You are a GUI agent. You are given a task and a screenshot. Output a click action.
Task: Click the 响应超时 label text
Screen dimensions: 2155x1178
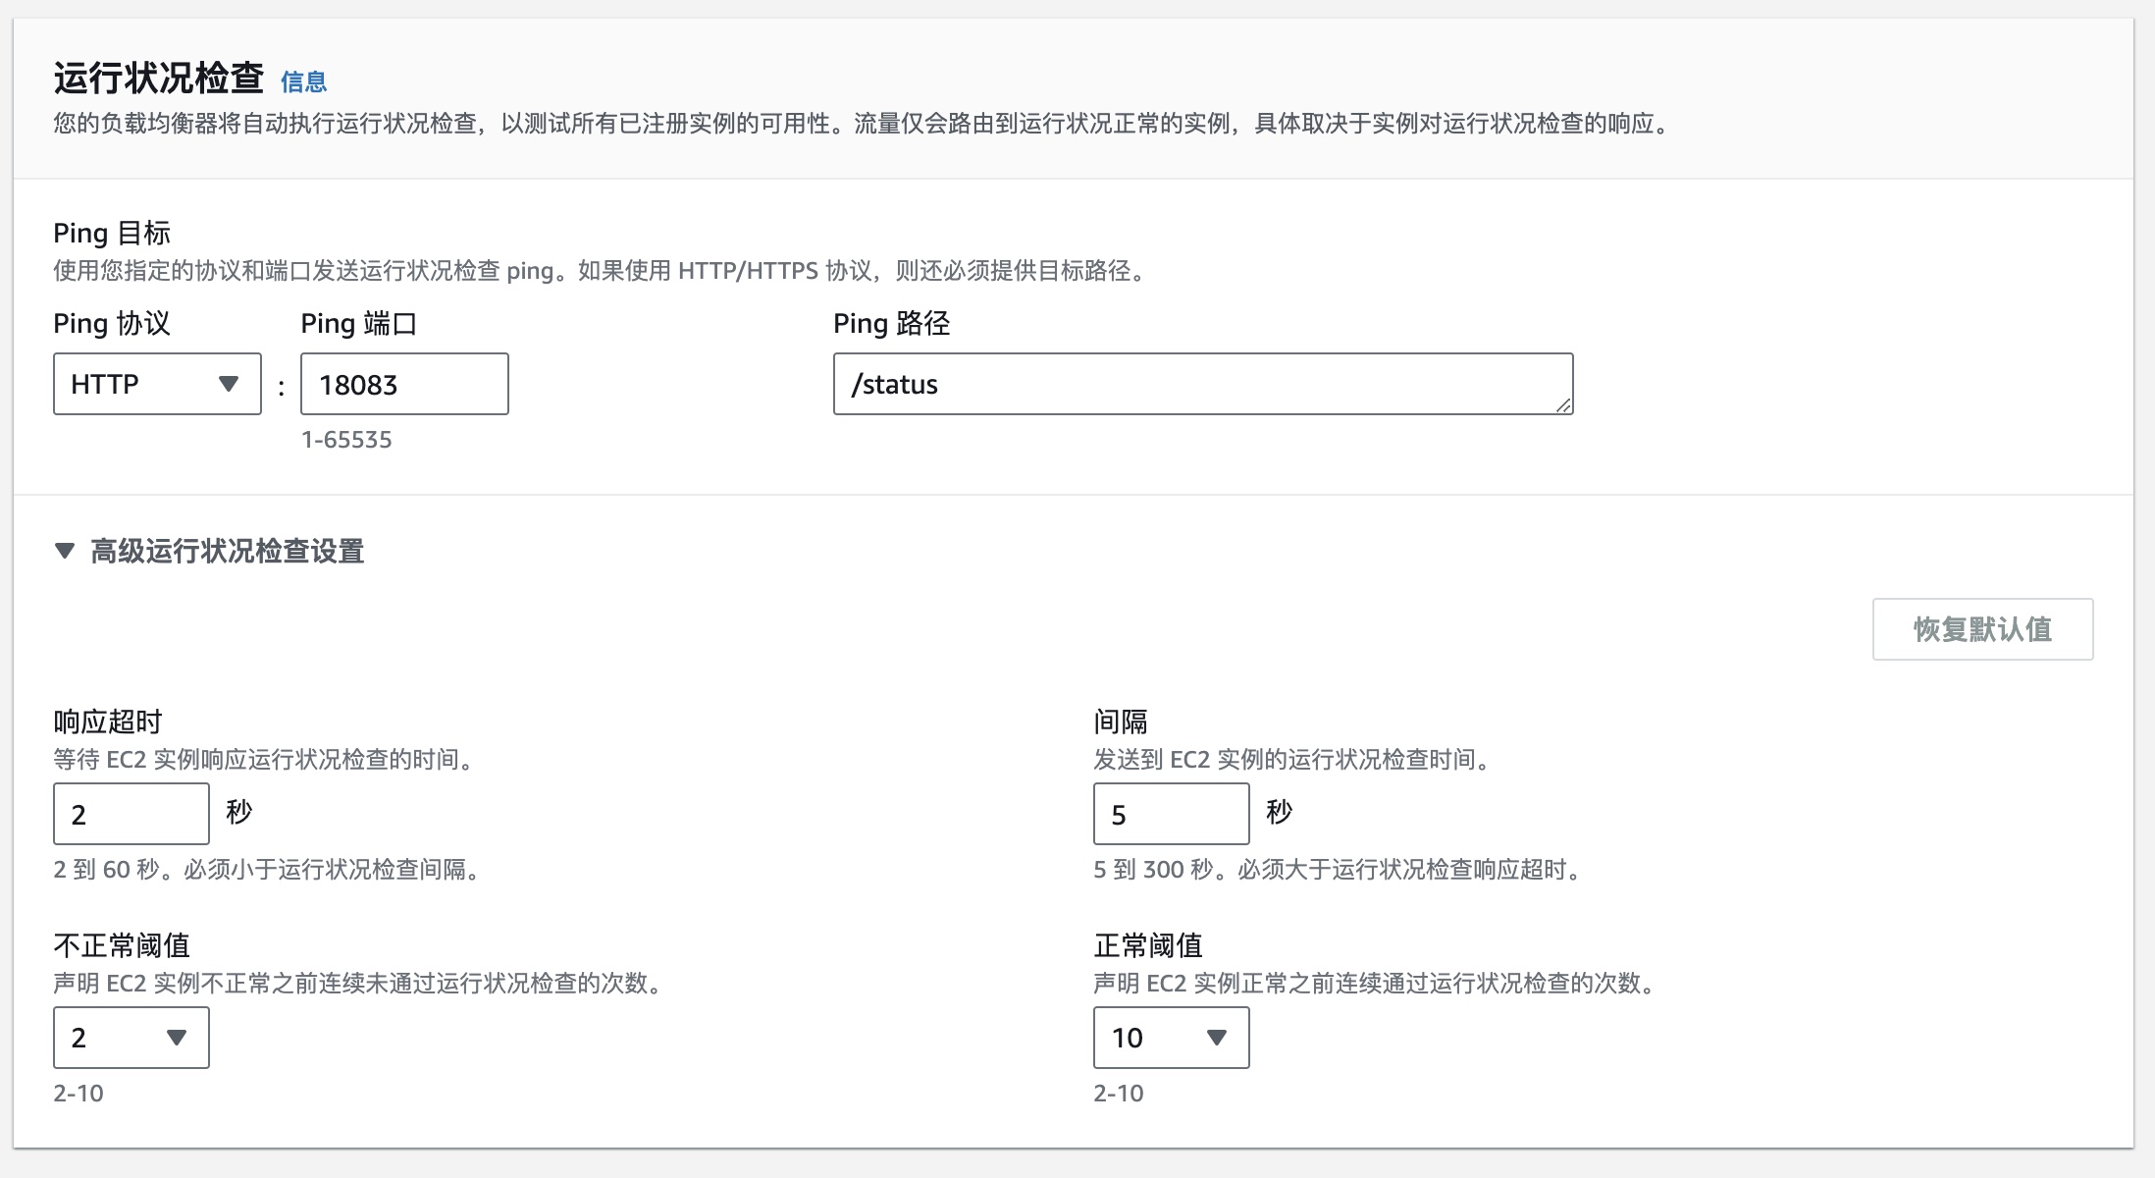tap(108, 722)
